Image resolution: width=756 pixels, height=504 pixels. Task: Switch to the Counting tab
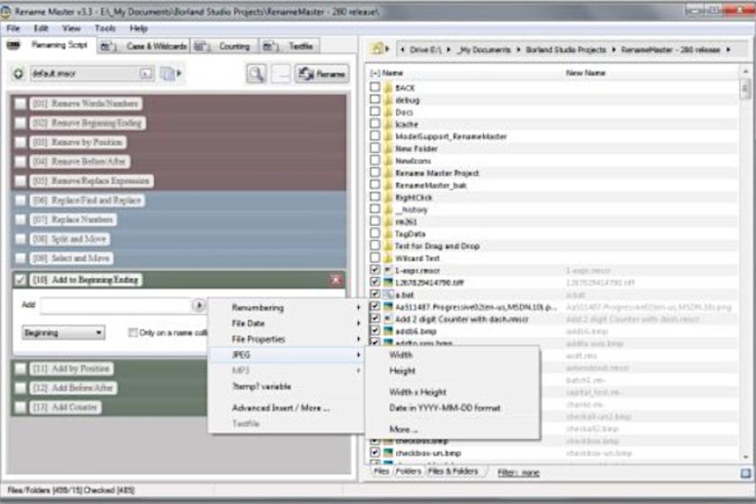pyautogui.click(x=224, y=46)
